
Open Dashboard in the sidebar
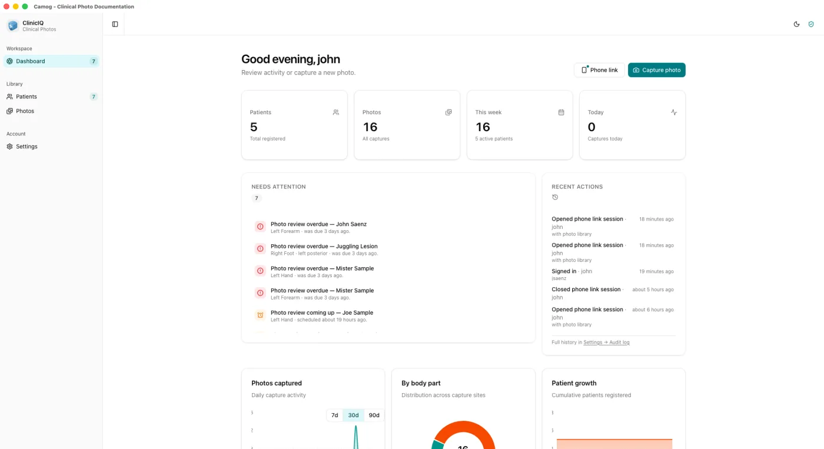pyautogui.click(x=51, y=61)
